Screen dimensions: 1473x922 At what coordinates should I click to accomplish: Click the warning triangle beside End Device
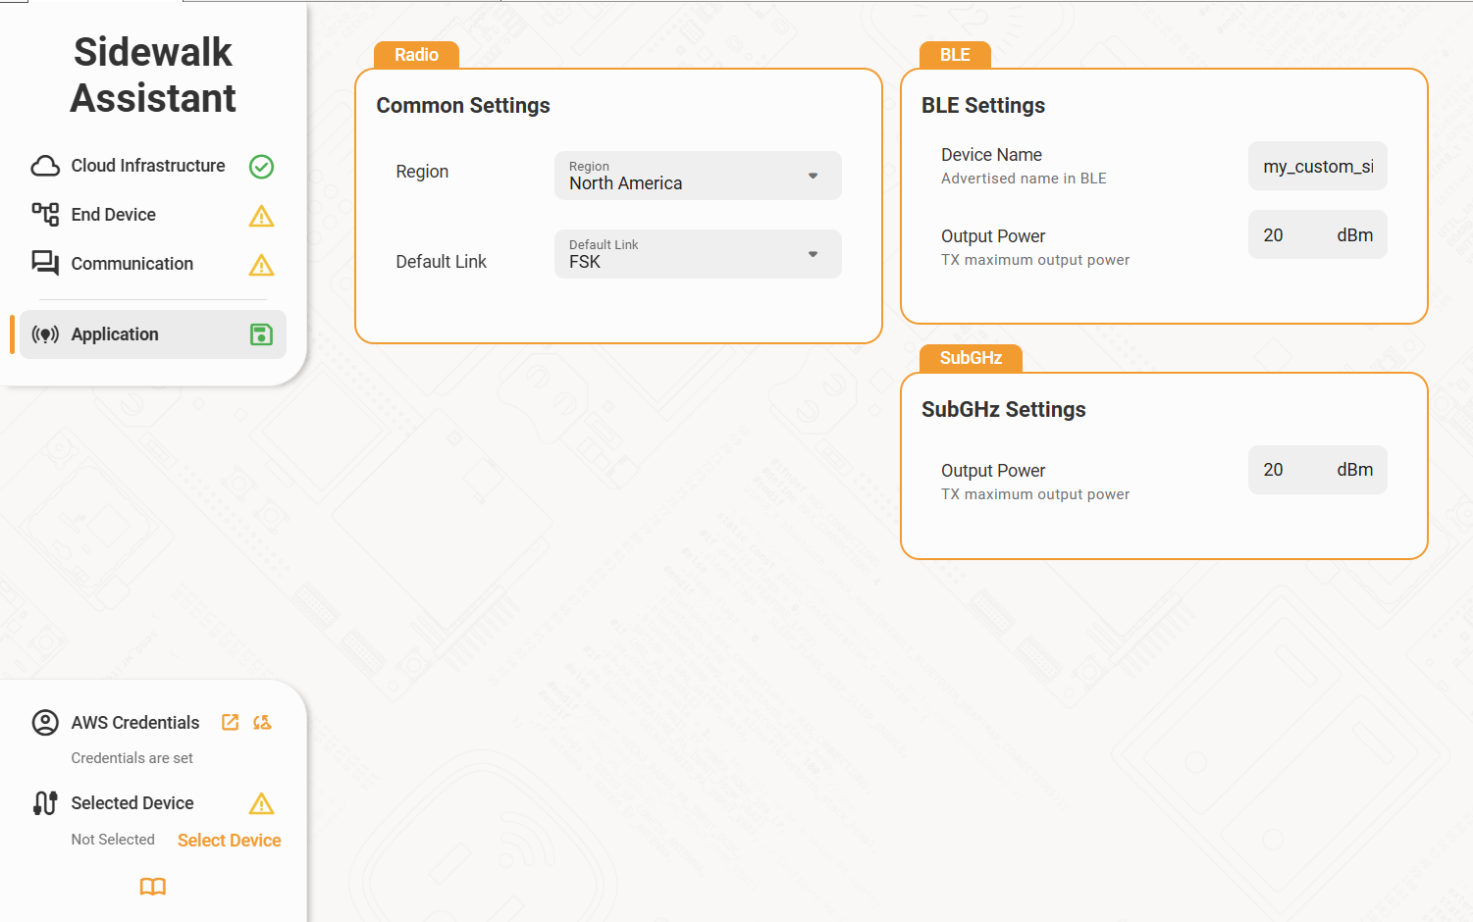click(261, 216)
